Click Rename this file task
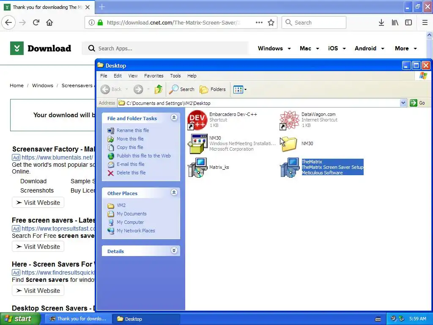This screenshot has height=325, width=433. [133, 130]
